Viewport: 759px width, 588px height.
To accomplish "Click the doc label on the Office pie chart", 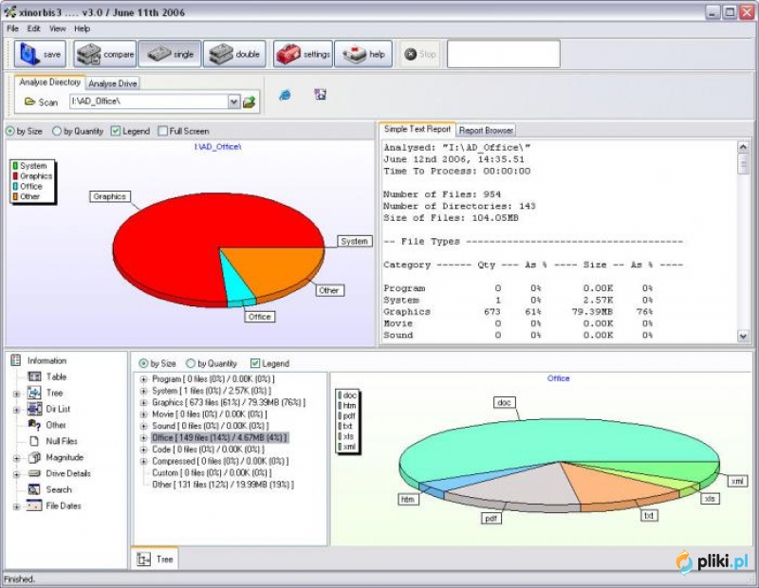I will click(504, 402).
